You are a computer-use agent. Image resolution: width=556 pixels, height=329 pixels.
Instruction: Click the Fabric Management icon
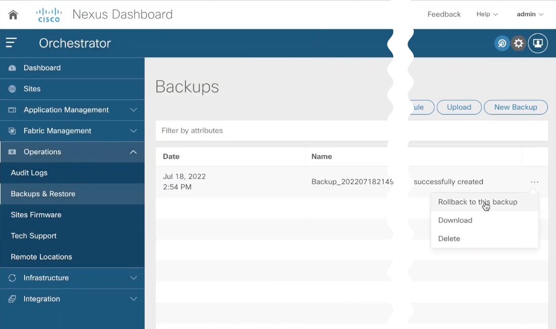click(12, 131)
